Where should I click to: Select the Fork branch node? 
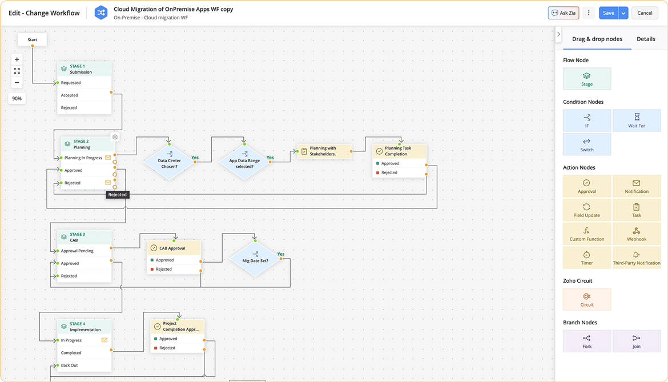pyautogui.click(x=586, y=340)
